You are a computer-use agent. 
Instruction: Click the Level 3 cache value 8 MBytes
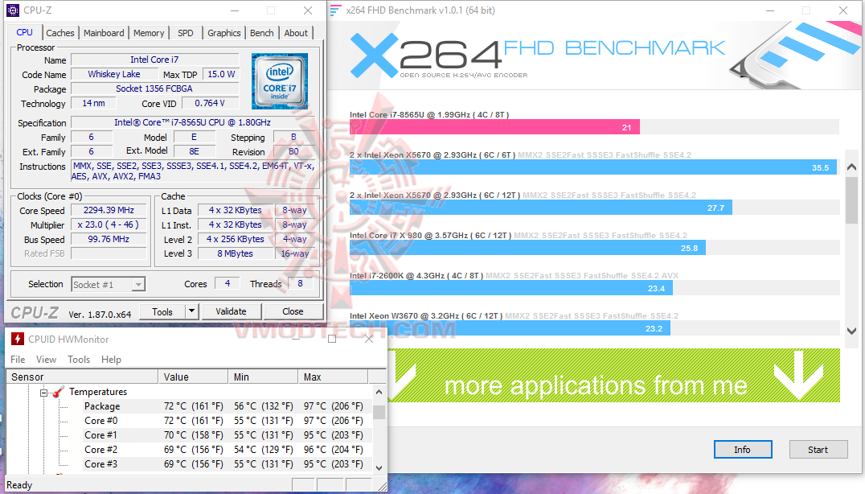point(235,253)
